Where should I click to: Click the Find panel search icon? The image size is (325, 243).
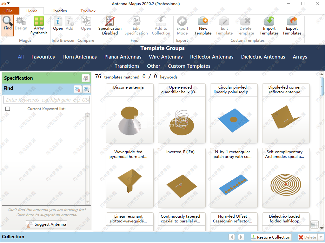(x=86, y=89)
